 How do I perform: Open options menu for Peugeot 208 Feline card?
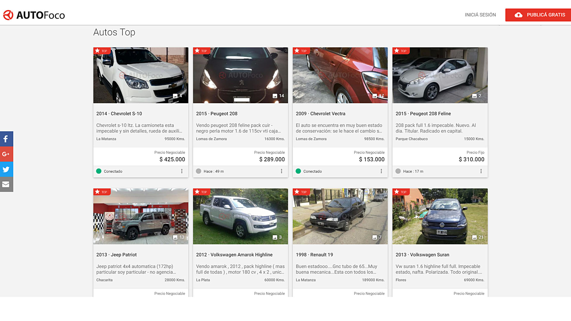481,171
